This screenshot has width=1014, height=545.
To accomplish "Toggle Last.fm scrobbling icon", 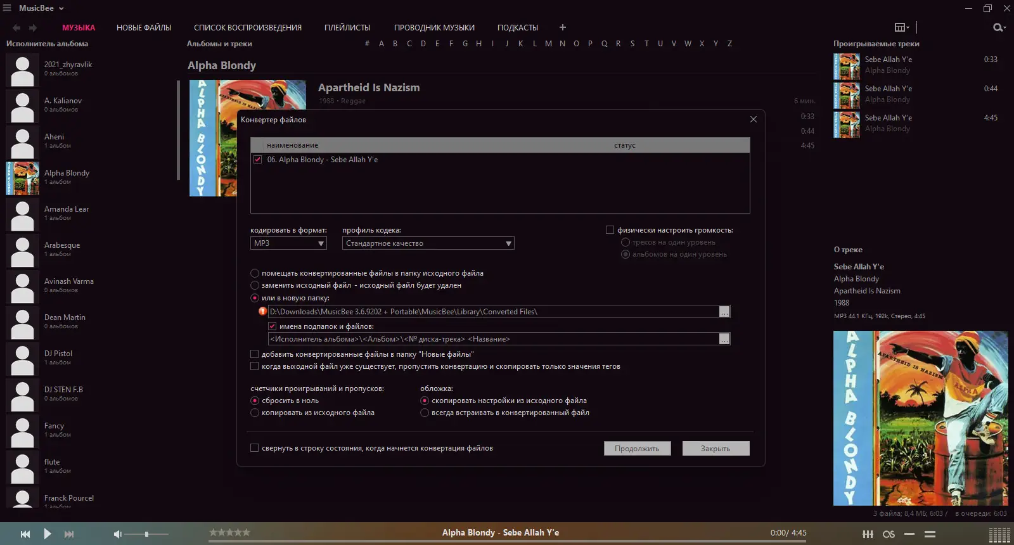I will pyautogui.click(x=889, y=534).
